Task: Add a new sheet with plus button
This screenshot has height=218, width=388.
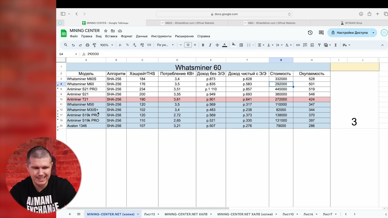Action: [70, 214]
